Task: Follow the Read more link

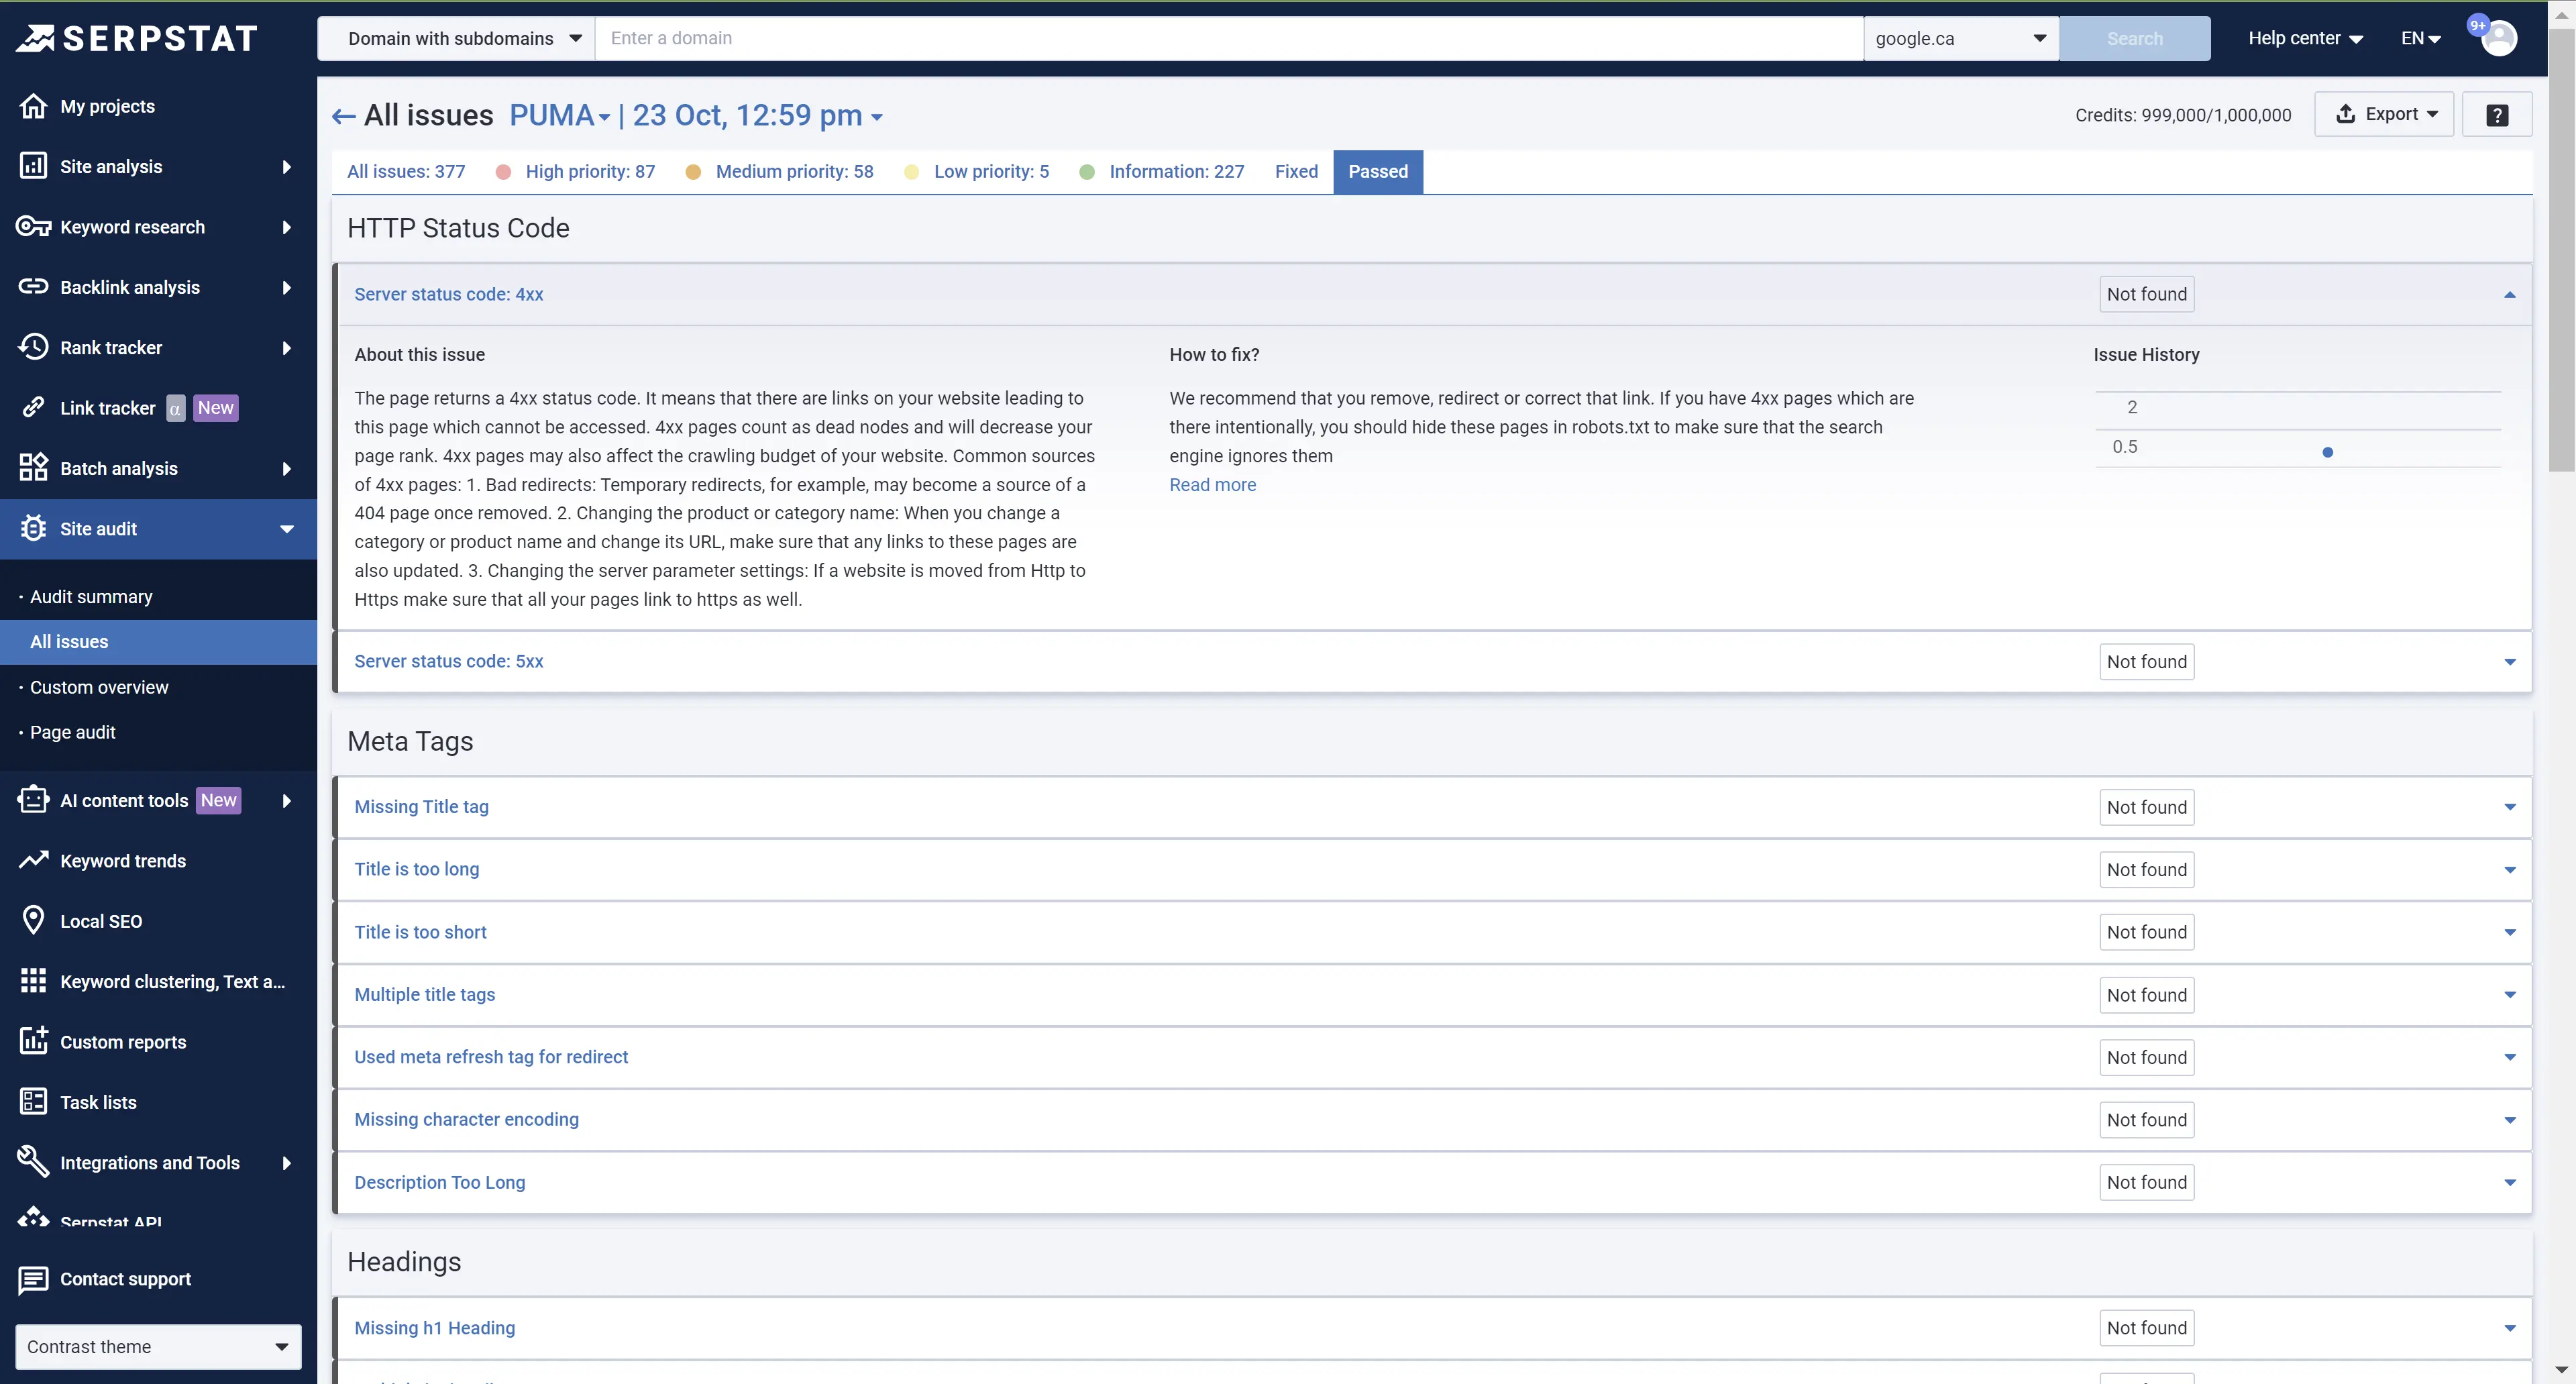Action: (1212, 485)
